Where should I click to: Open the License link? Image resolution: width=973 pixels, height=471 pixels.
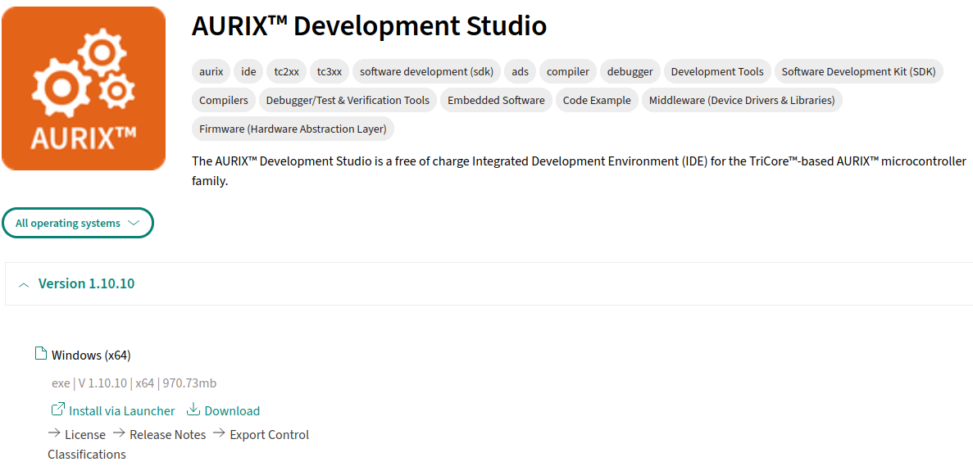85,435
